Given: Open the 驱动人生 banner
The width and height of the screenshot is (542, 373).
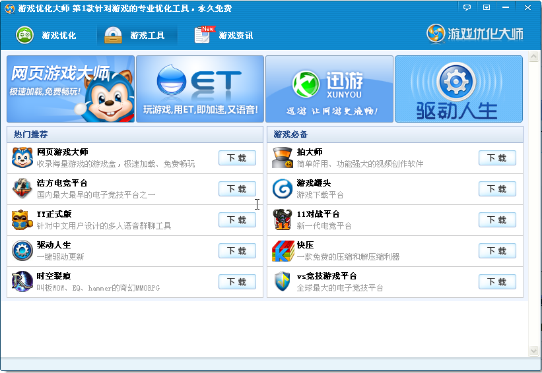Looking at the screenshot, I should (x=459, y=89).
